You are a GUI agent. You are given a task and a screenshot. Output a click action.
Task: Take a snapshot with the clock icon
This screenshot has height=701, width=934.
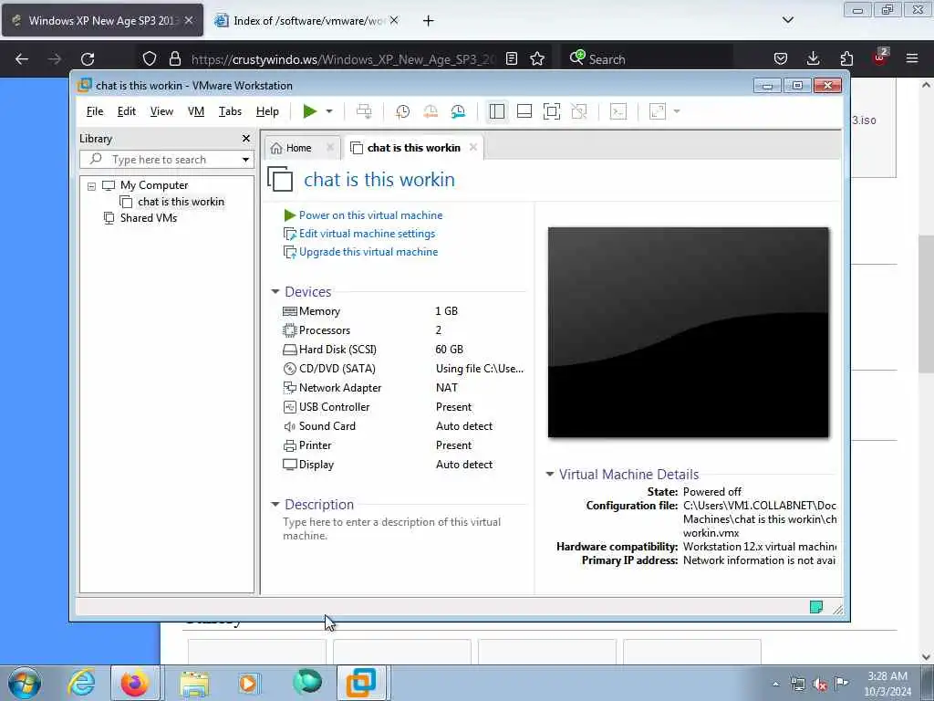[402, 111]
